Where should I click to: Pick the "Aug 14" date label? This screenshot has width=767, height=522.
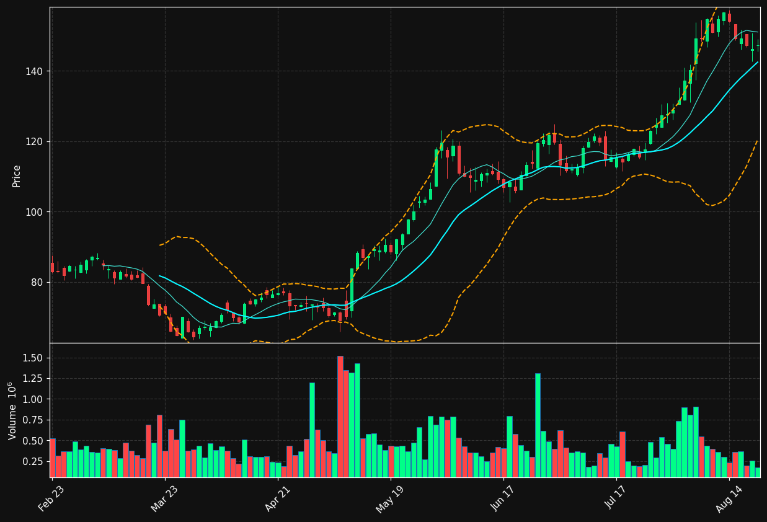(x=728, y=499)
